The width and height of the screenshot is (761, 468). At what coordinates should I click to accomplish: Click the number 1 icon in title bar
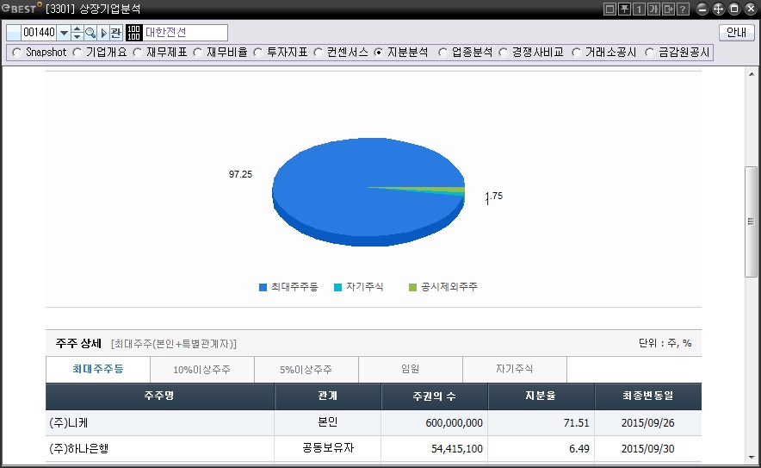click(639, 9)
